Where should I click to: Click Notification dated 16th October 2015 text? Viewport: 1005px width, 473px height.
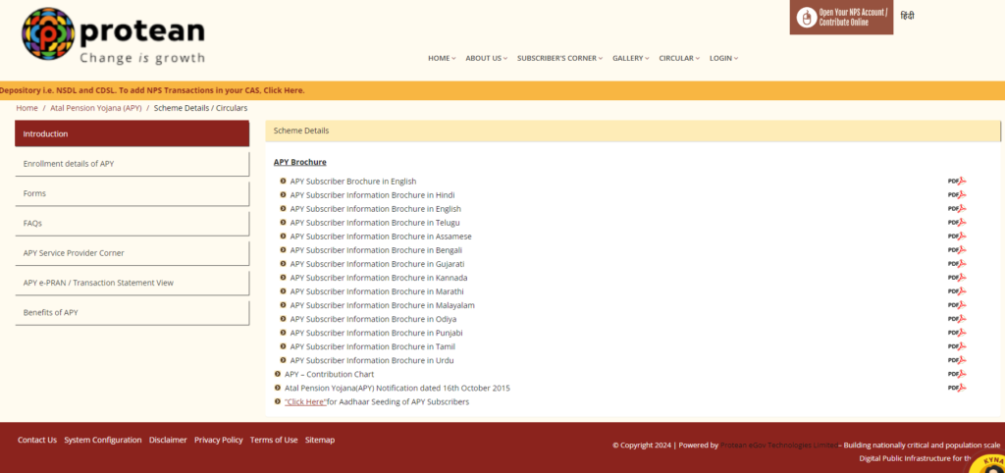coord(397,388)
